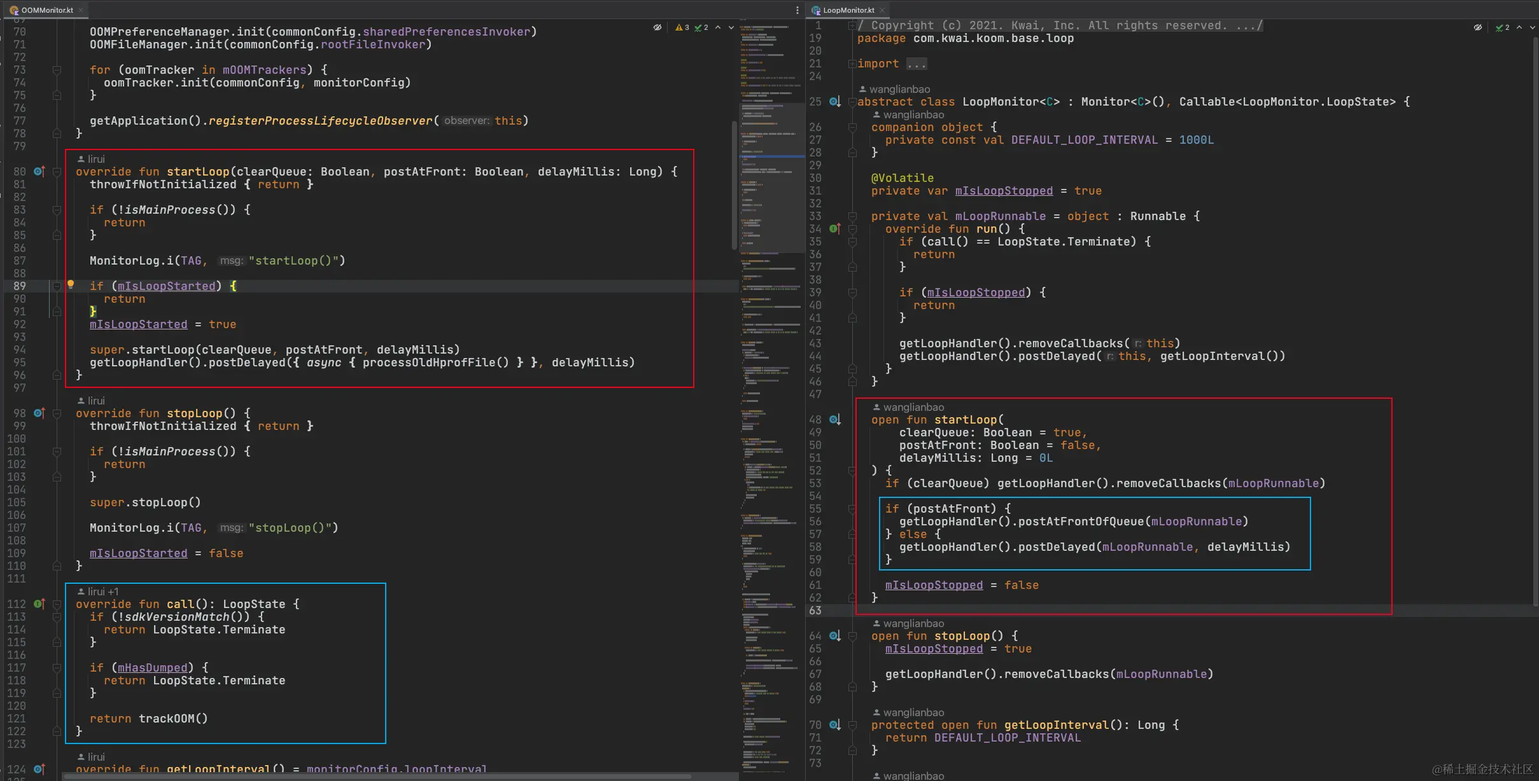Click @Volatile annotation on line 30

(x=903, y=178)
